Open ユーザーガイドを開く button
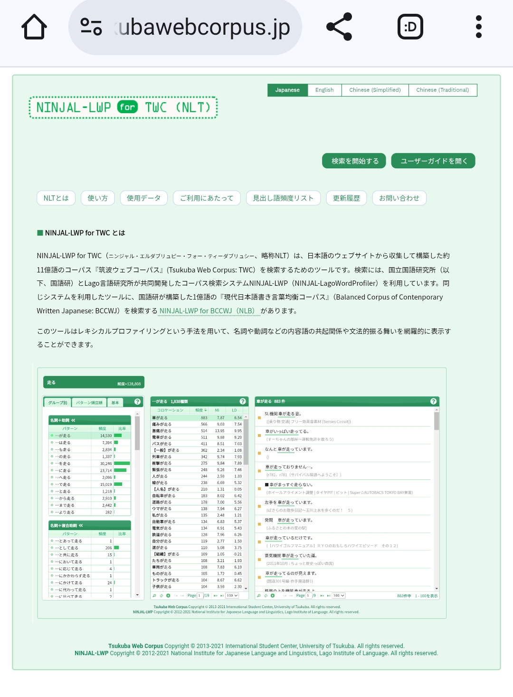513x697 pixels. pos(433,161)
